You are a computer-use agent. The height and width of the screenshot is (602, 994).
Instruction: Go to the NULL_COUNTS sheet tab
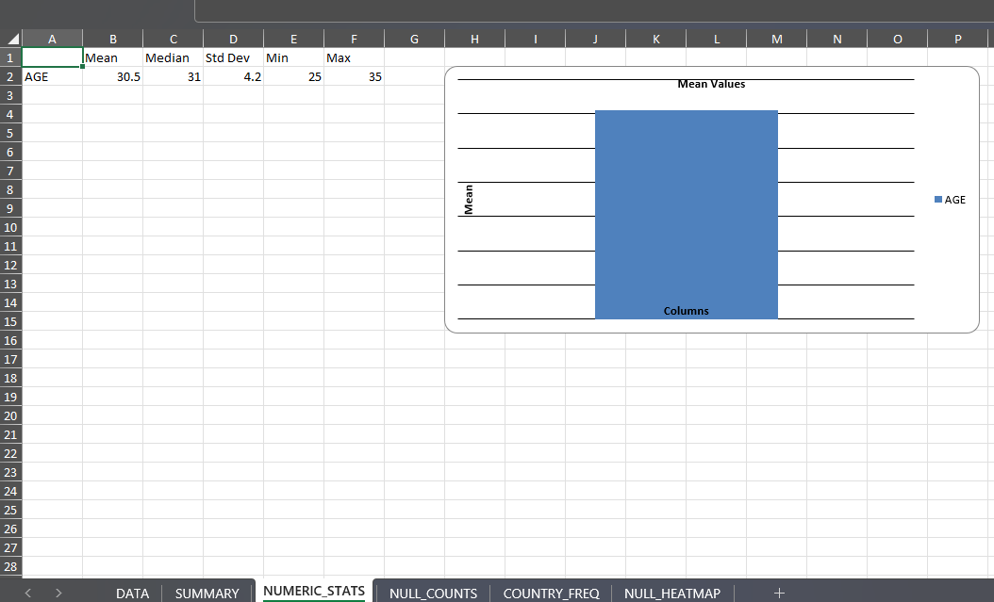point(433,594)
